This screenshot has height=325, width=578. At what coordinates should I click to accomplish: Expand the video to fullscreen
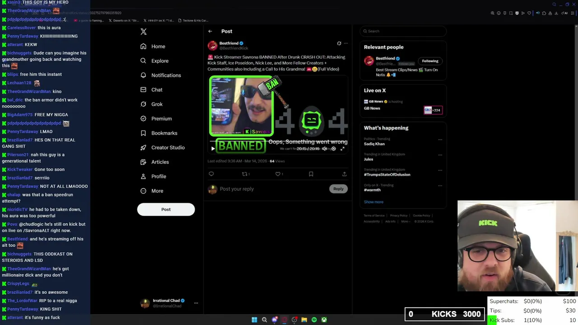pos(342,149)
